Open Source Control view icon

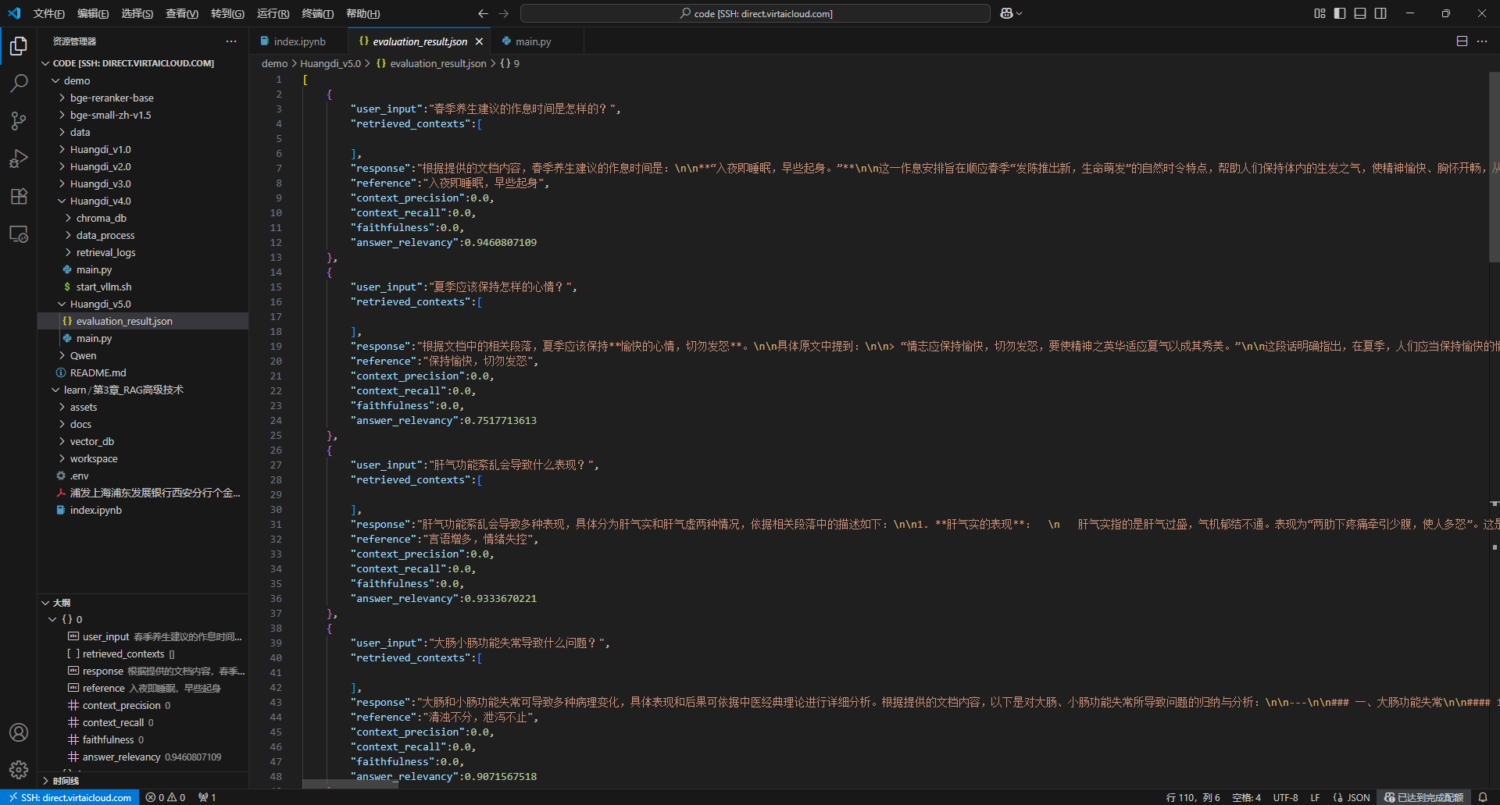(19, 121)
